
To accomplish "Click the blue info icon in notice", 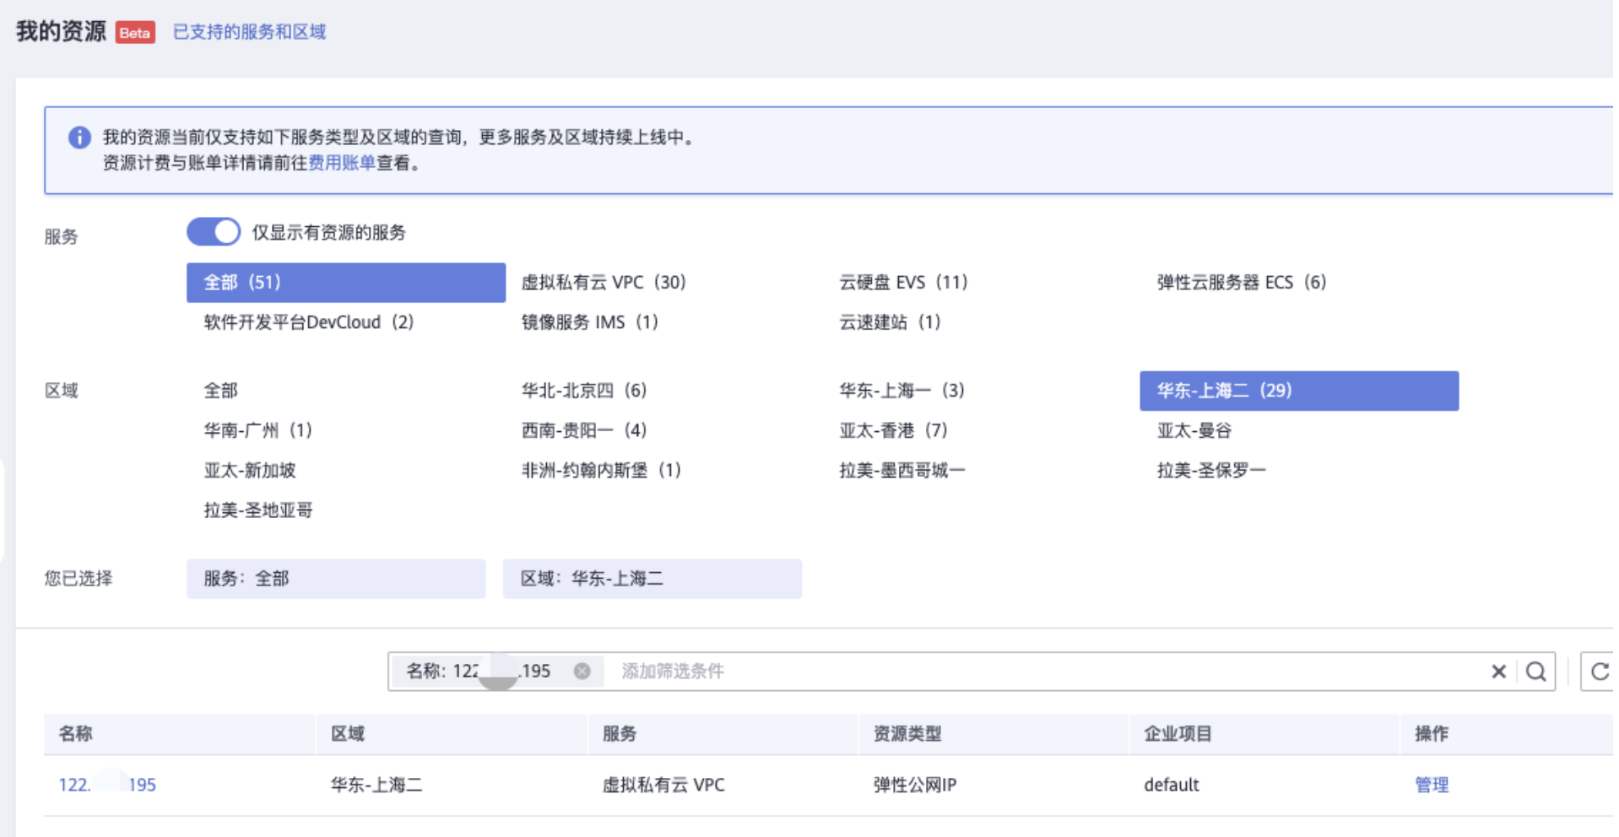I will coord(79,138).
